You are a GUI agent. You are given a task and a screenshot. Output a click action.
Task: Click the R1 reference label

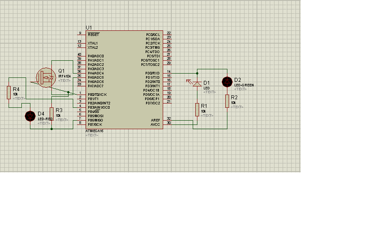pyautogui.click(x=204, y=106)
